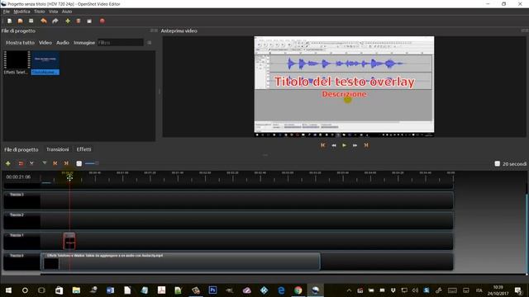Click the Open Project folder icon

[x=20, y=21]
